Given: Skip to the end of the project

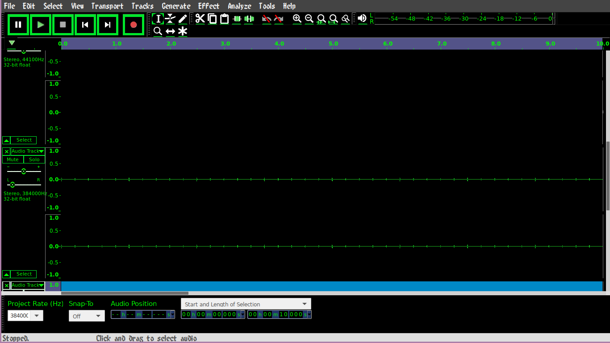Looking at the screenshot, I should point(108,25).
